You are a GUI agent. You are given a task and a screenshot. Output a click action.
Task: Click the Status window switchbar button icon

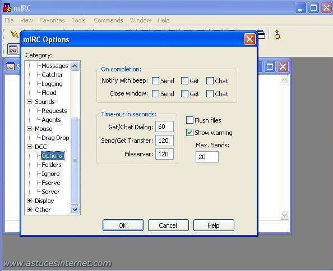click(x=13, y=49)
